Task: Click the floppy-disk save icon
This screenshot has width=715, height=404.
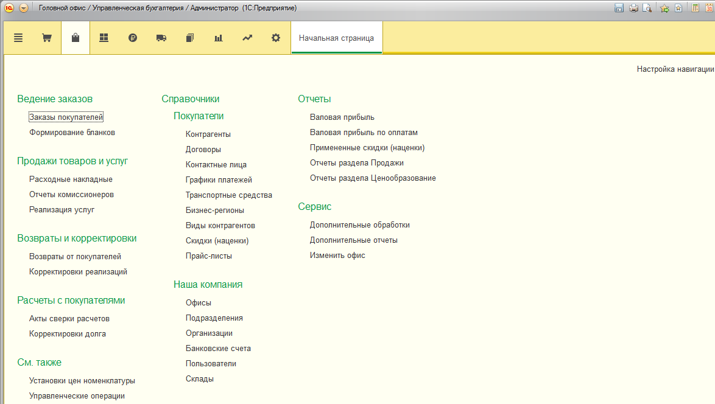Action: pyautogui.click(x=619, y=8)
